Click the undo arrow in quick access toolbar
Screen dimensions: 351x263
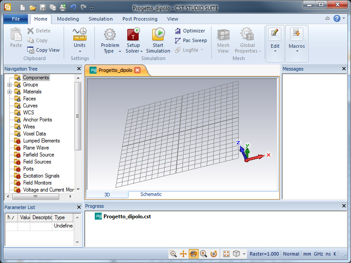point(73,7)
